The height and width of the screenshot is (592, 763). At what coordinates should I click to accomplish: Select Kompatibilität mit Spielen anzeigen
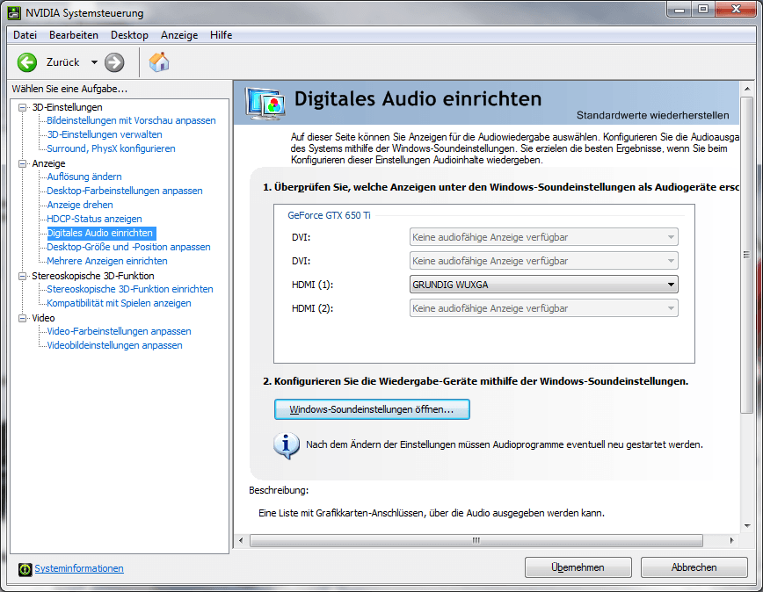click(x=119, y=304)
